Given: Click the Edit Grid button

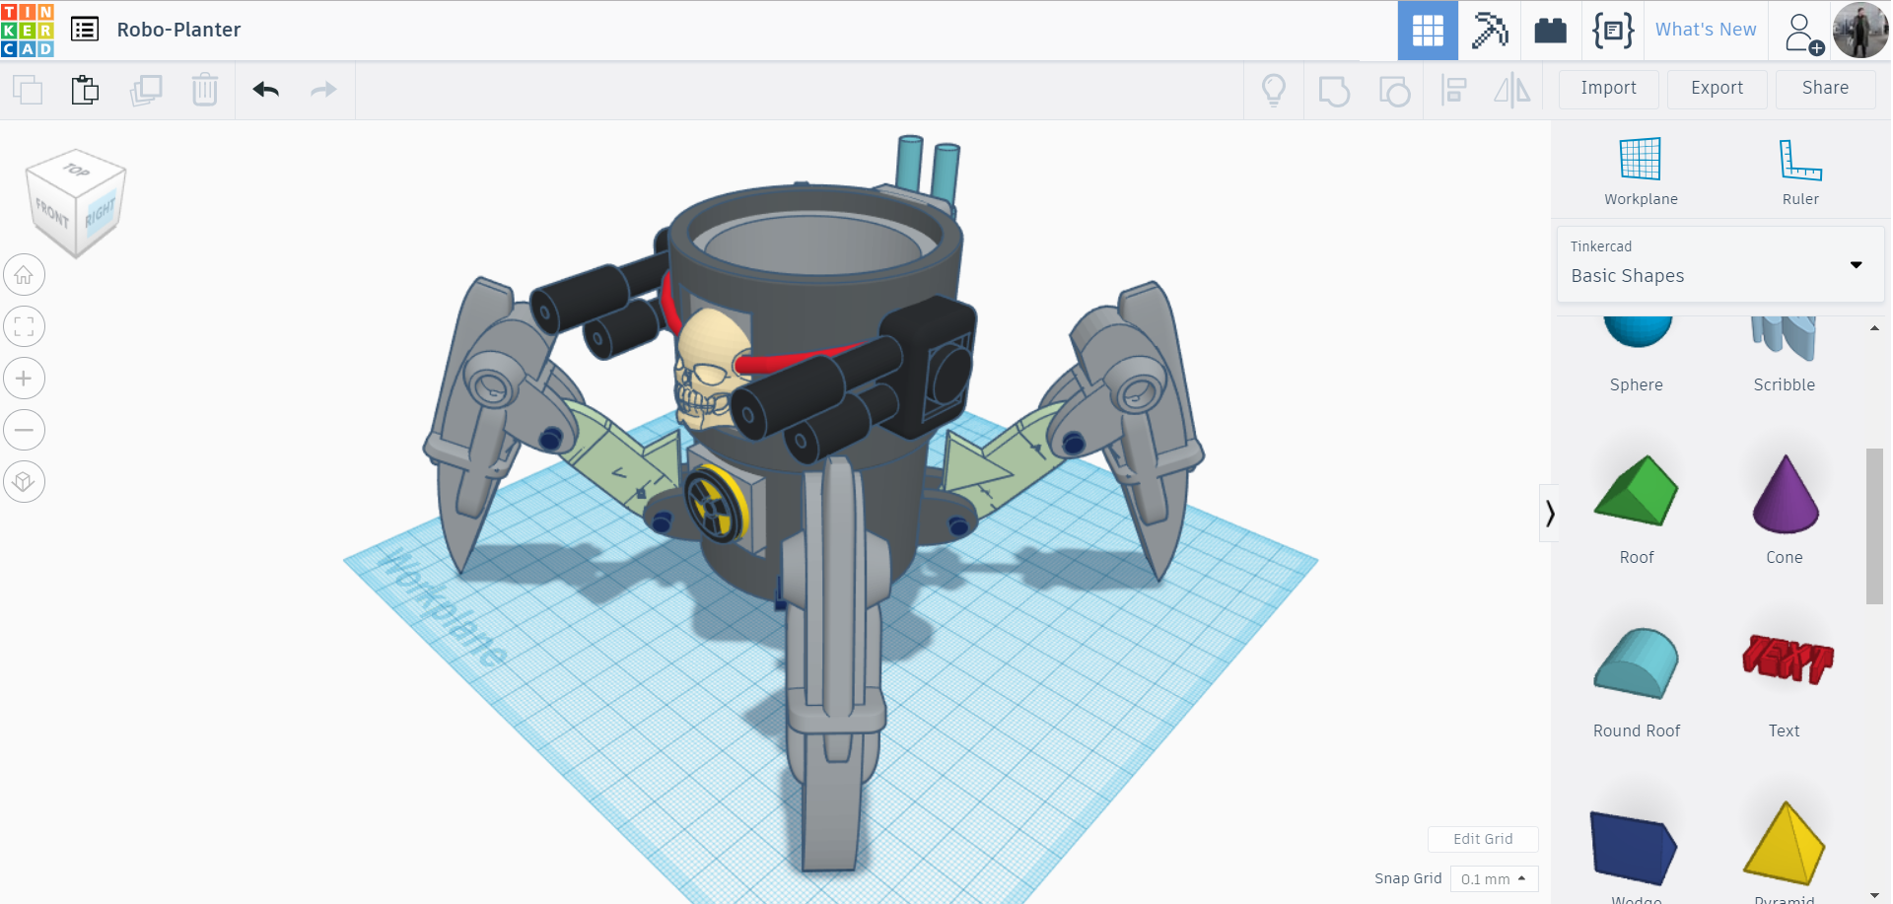Looking at the screenshot, I should click(1483, 839).
